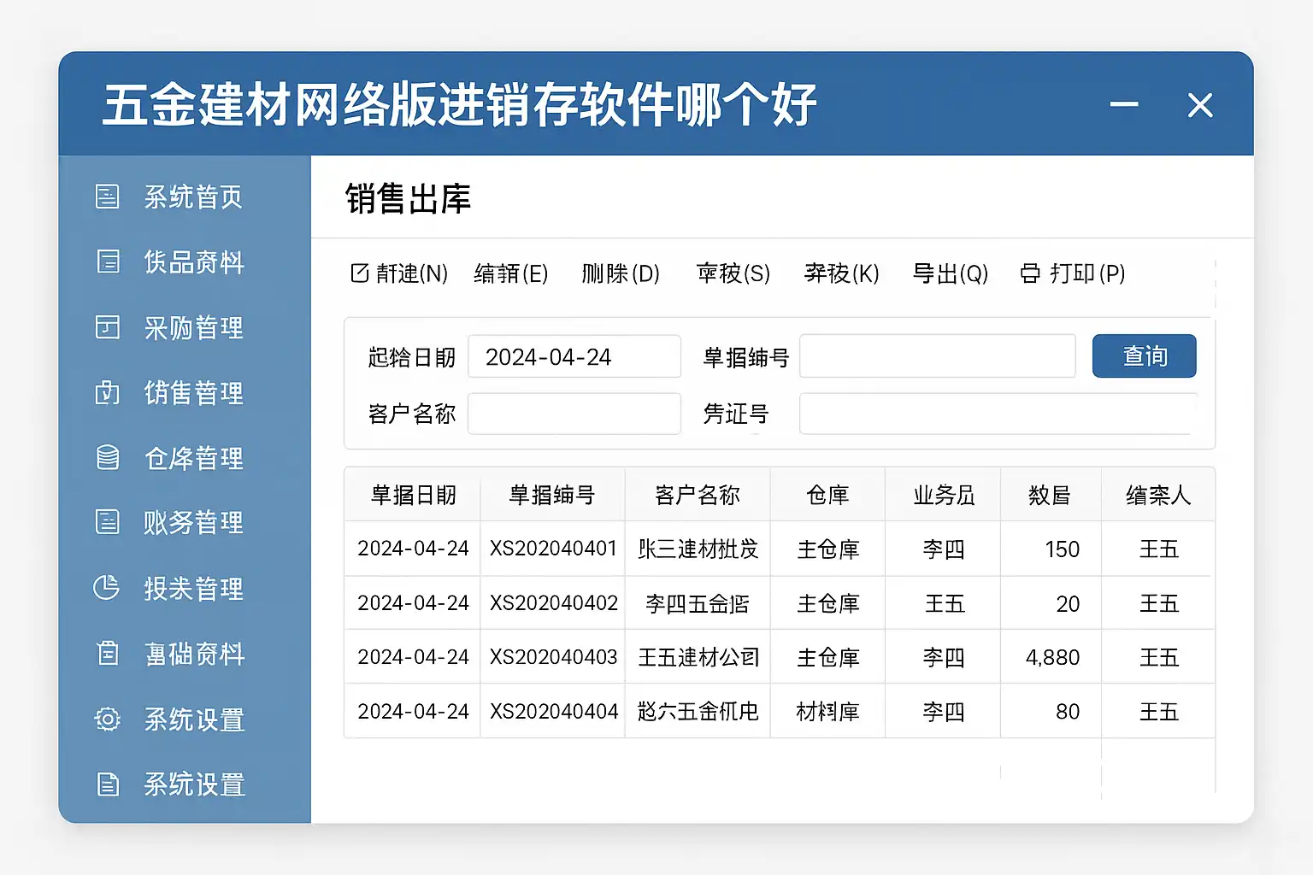This screenshot has height=875, width=1313.
Task: Choose 删除(D) in the toolbar
Action: [621, 273]
